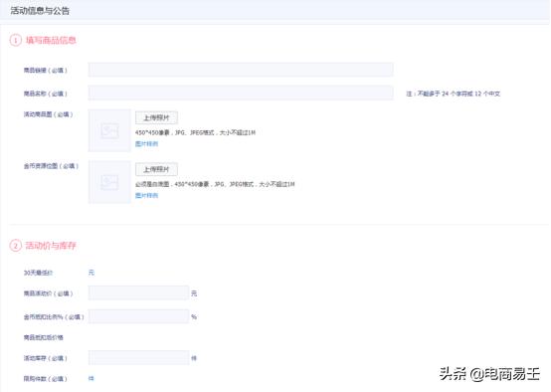This screenshot has width=551, height=392.
Task: Open 图片样例 link under 金币资源位图
Action: pyautogui.click(x=146, y=195)
